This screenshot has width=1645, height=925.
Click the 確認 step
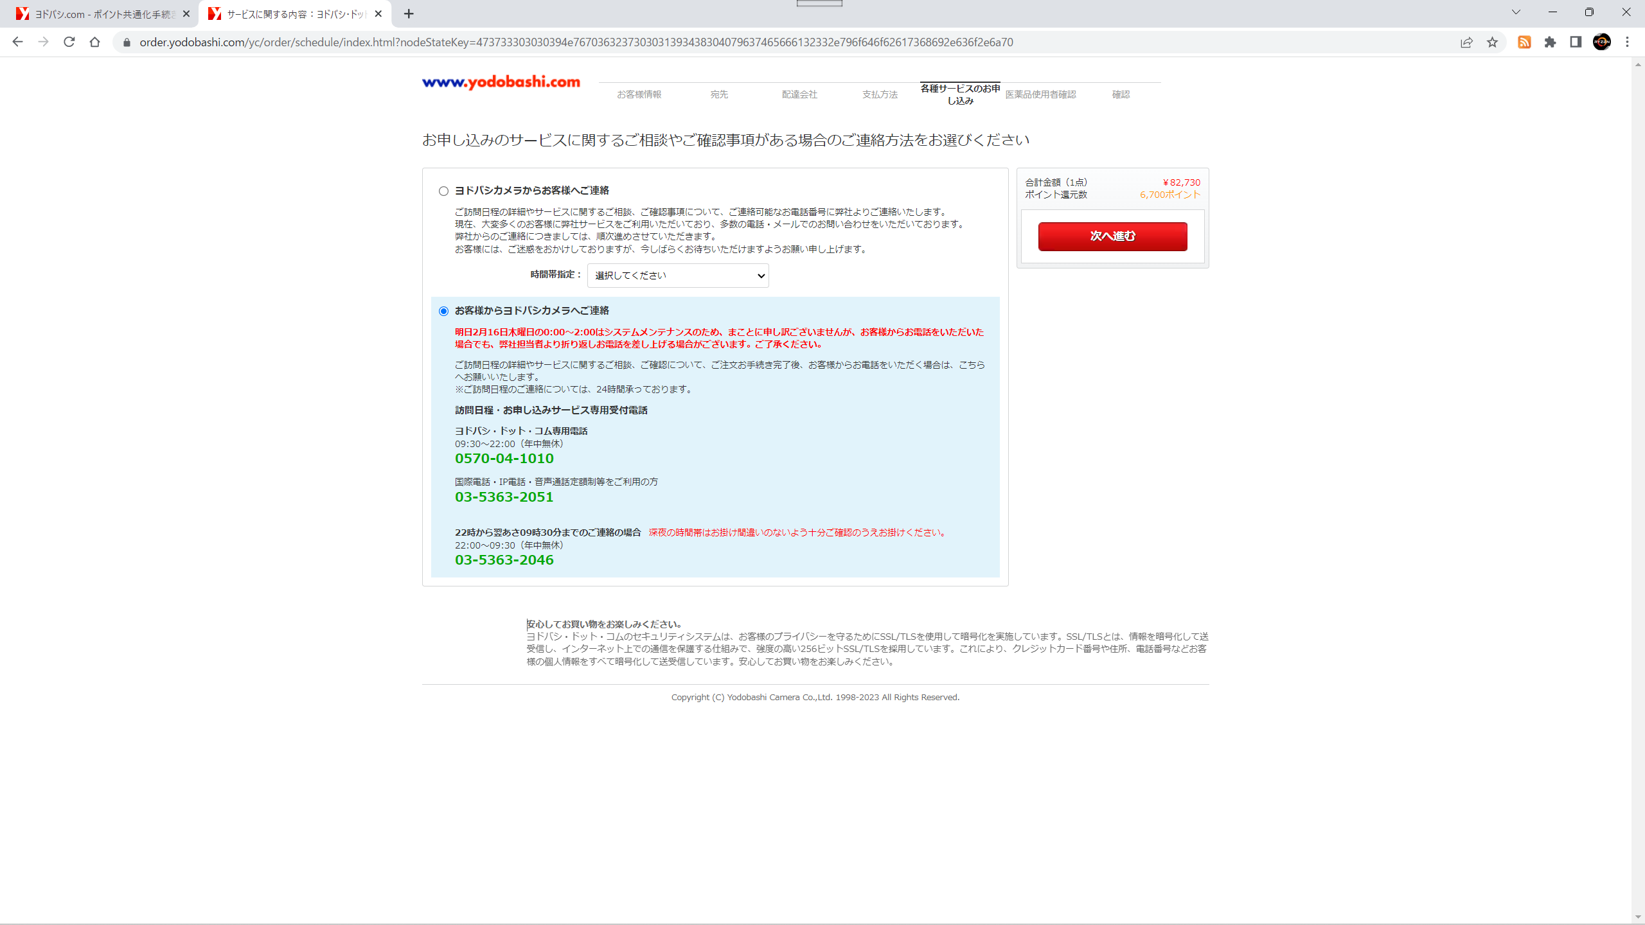pyautogui.click(x=1121, y=94)
